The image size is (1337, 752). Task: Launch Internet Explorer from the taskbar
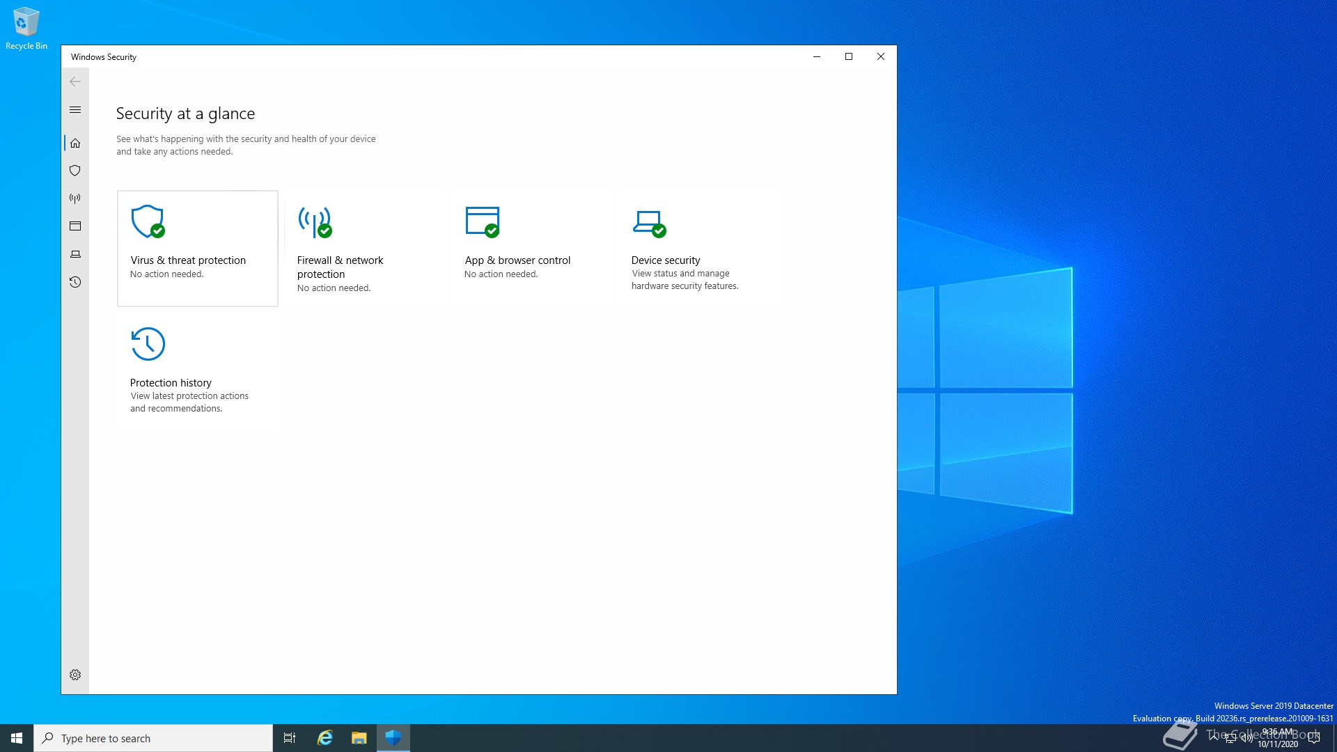325,738
